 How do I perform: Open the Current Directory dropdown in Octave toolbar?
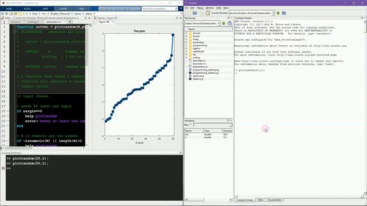(x=273, y=13)
